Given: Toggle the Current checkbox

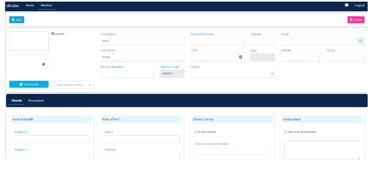Looking at the screenshot, I should pos(53,34).
